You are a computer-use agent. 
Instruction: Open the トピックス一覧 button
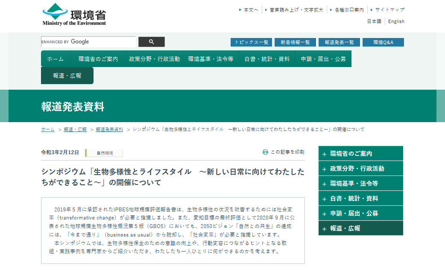pyautogui.click(x=251, y=42)
